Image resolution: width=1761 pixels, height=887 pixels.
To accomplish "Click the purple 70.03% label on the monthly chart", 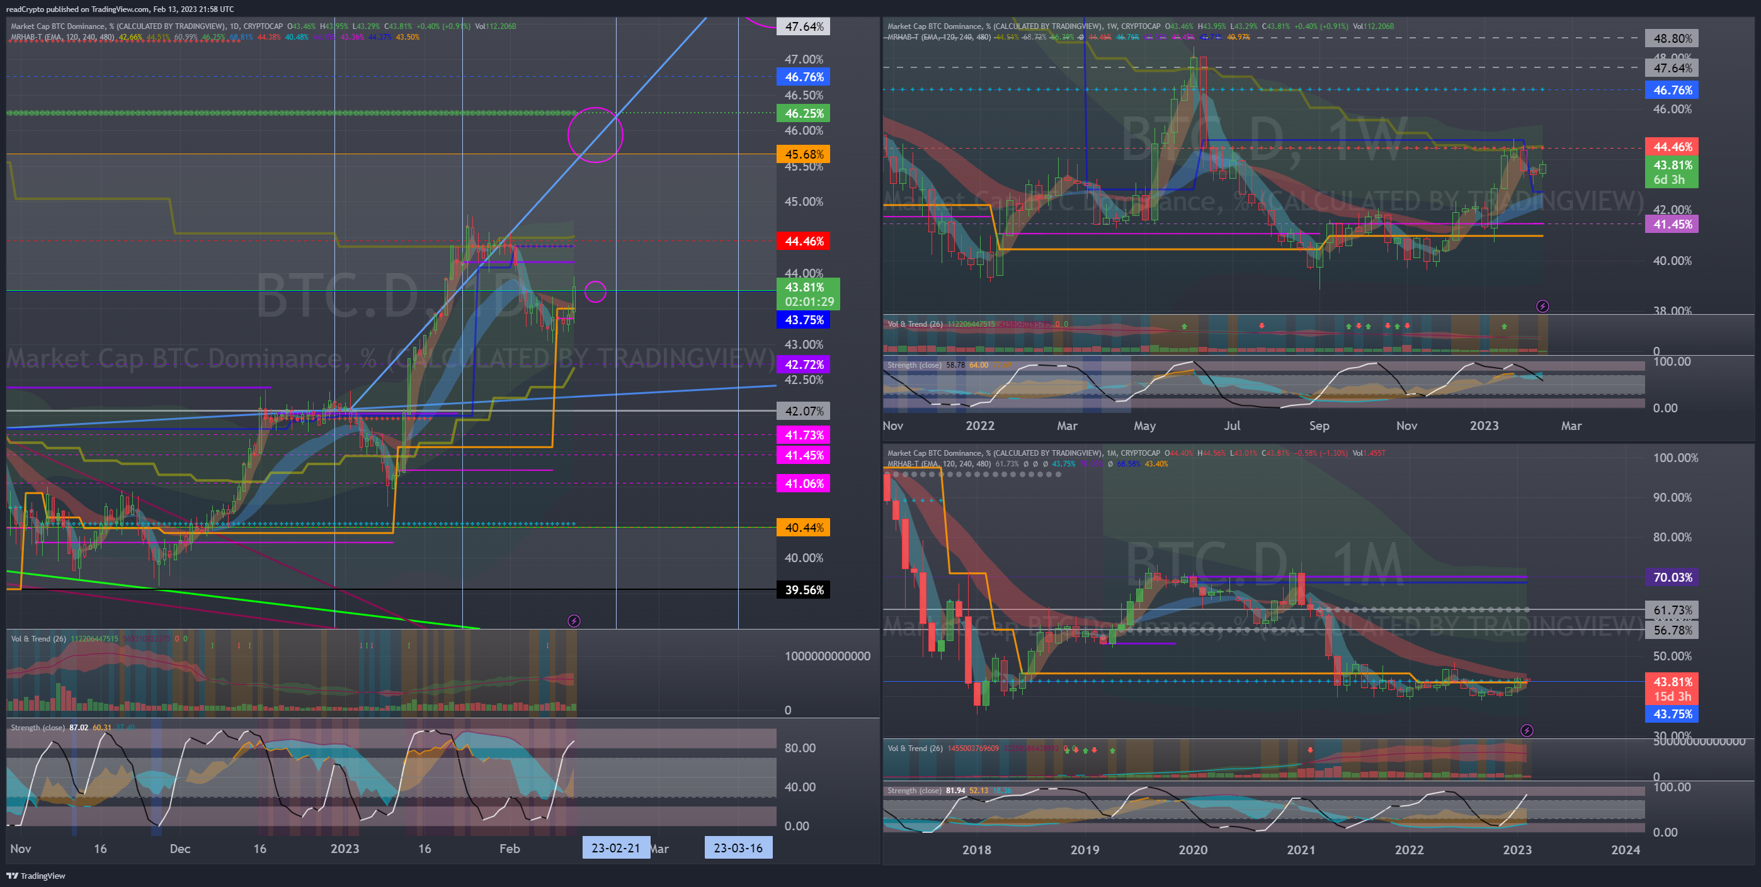I will (x=1672, y=577).
